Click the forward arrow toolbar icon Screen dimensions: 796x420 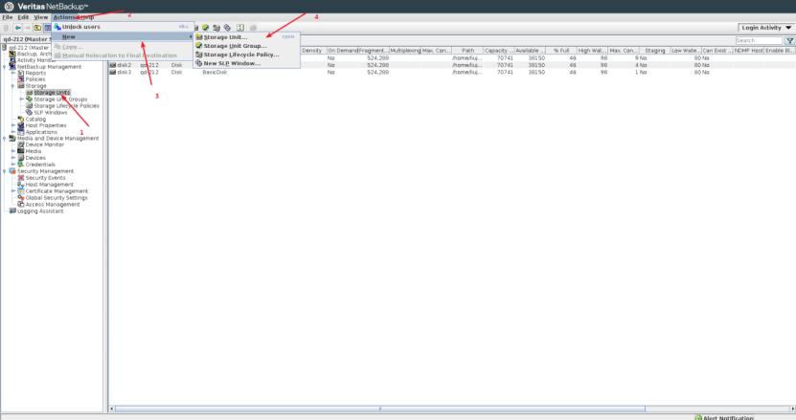(x=28, y=28)
